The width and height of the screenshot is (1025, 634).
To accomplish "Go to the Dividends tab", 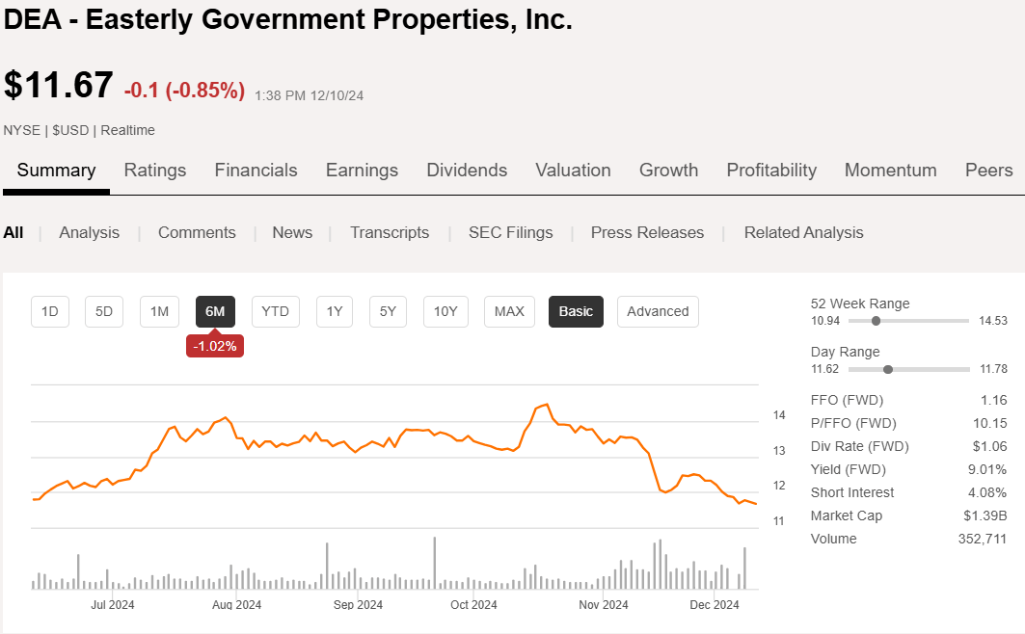I will click(467, 171).
